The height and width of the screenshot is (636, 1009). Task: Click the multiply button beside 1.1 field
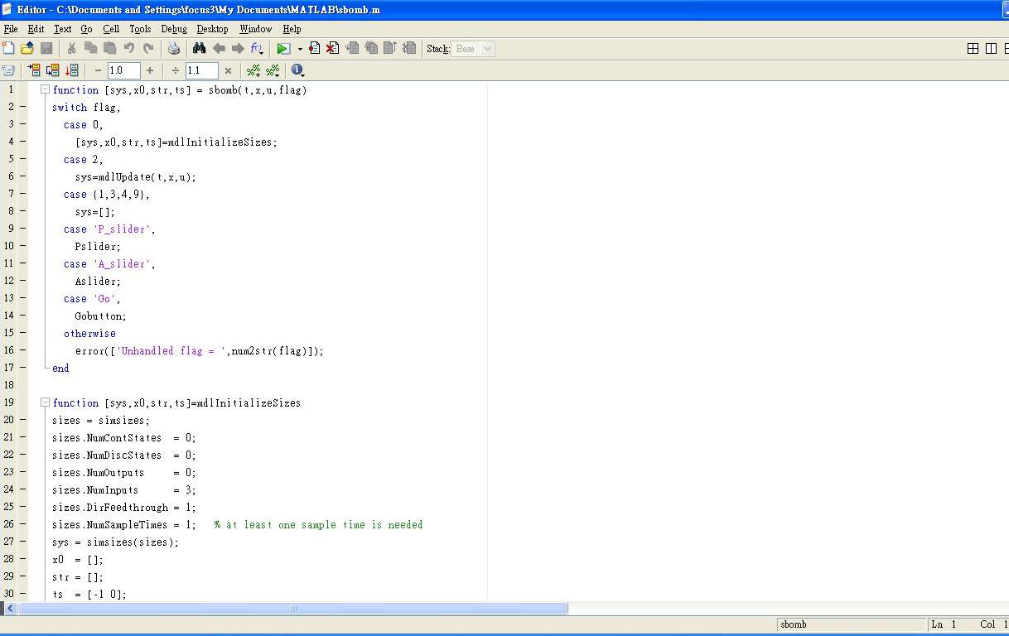click(x=228, y=71)
